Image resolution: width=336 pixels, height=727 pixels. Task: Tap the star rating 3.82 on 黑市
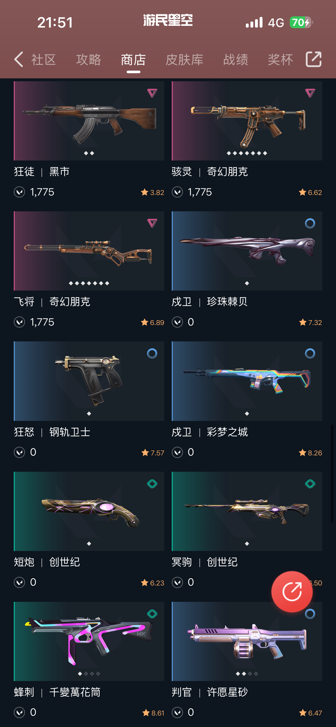(152, 192)
